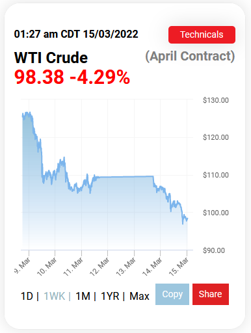Click the 14. Mar date tick
Viewport: 251px width, 333px height.
pyautogui.click(x=152, y=267)
